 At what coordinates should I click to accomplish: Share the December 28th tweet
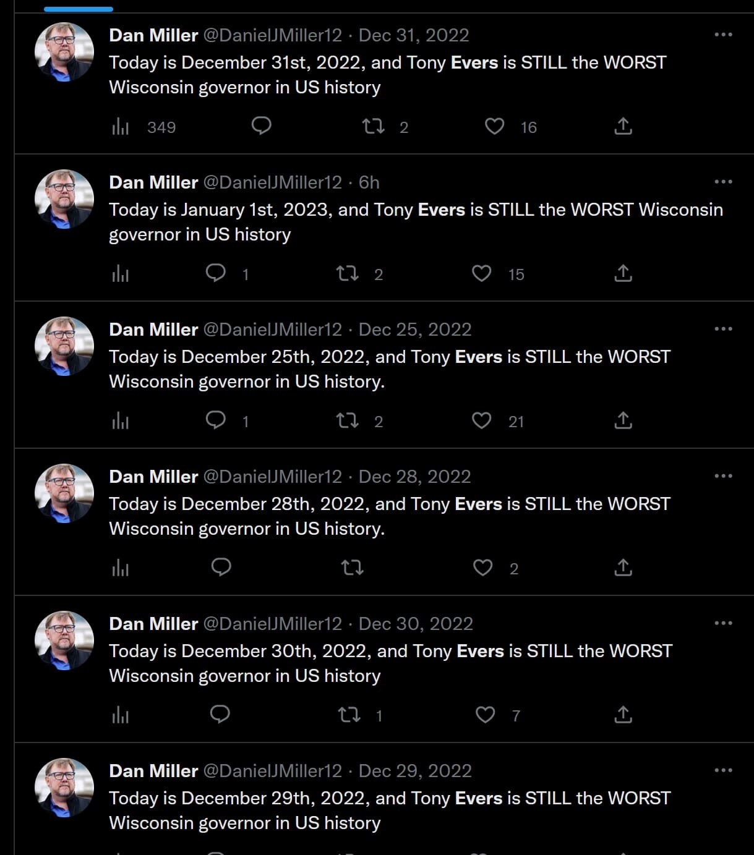pyautogui.click(x=623, y=568)
